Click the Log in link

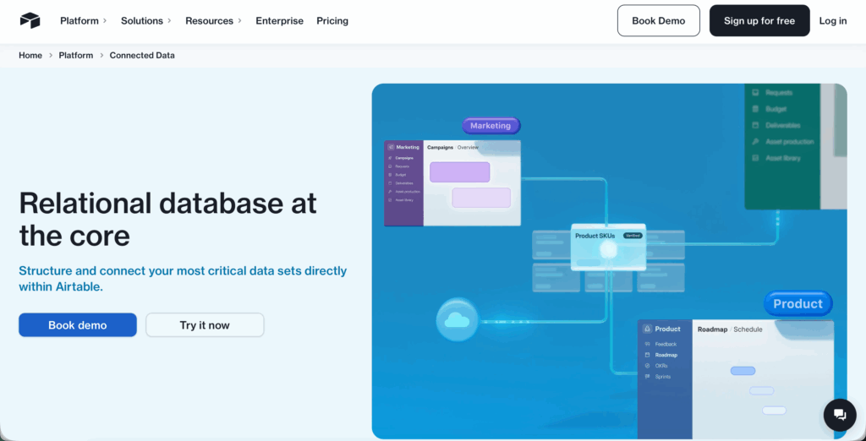click(832, 20)
